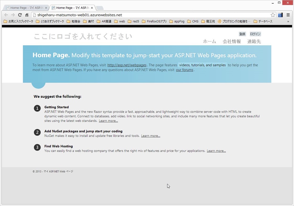Click the Find Web Hosting heading
The width and height of the screenshot is (294, 206).
point(58,146)
